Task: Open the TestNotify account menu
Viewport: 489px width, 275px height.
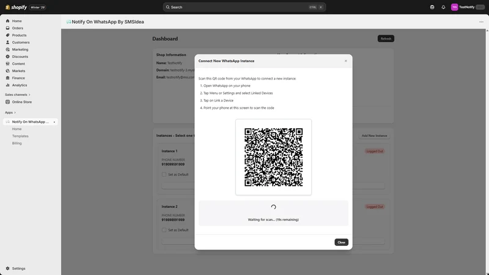Action: click(468, 7)
